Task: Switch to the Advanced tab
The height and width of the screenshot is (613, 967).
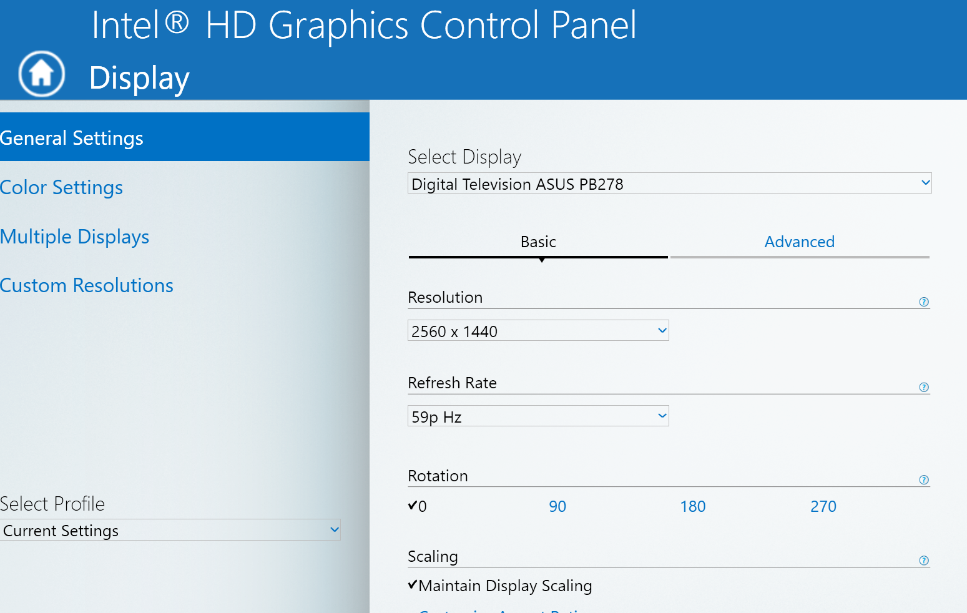Action: 800,242
